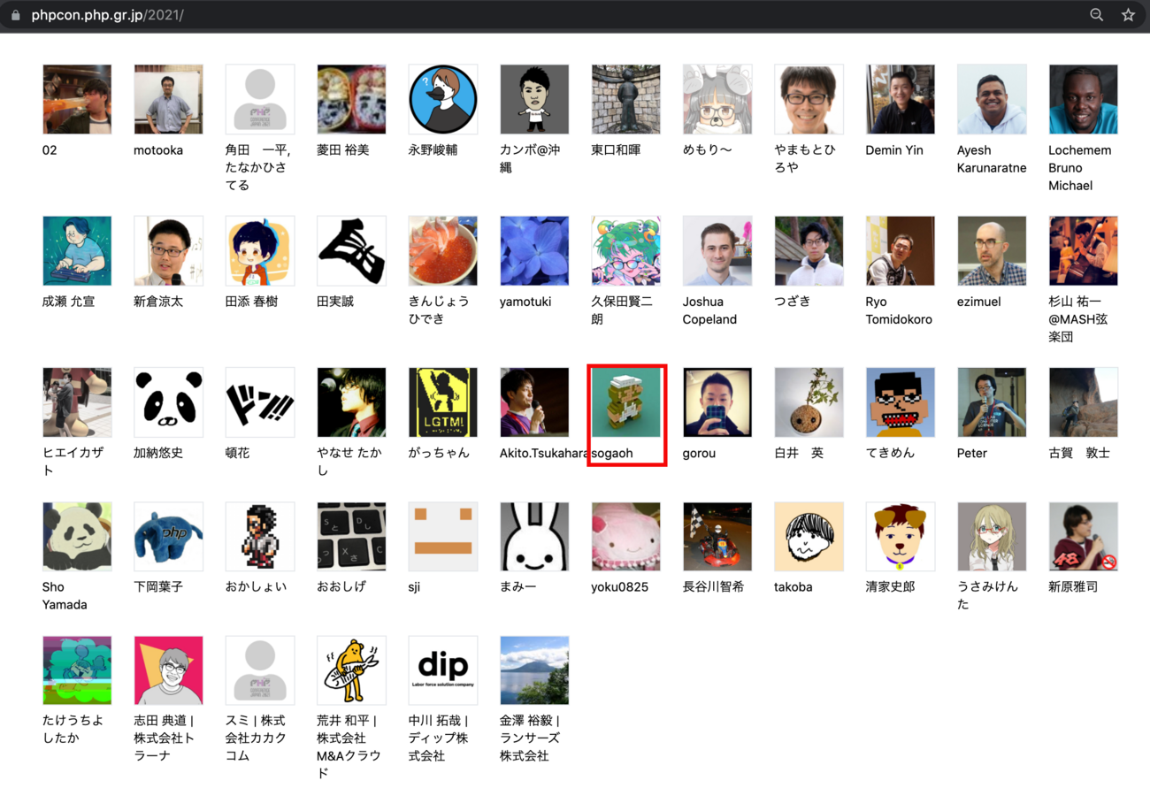Image resolution: width=1150 pixels, height=788 pixels.
Task: Click 下岡葉子's blue PHP elephant avatar
Action: pyautogui.click(x=168, y=537)
